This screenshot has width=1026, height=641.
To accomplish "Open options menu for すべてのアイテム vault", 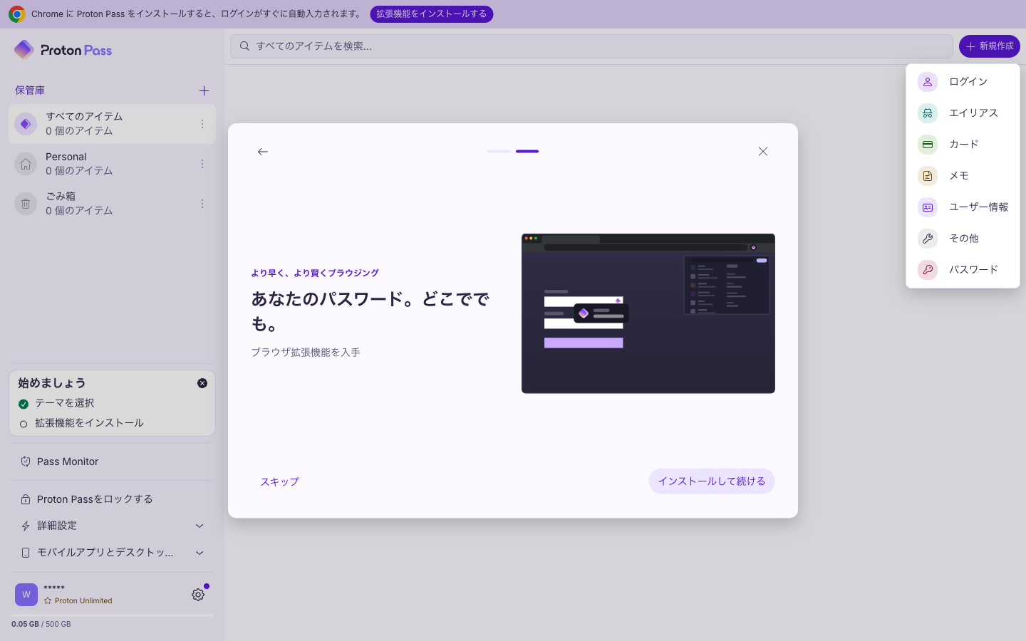I will (x=202, y=124).
